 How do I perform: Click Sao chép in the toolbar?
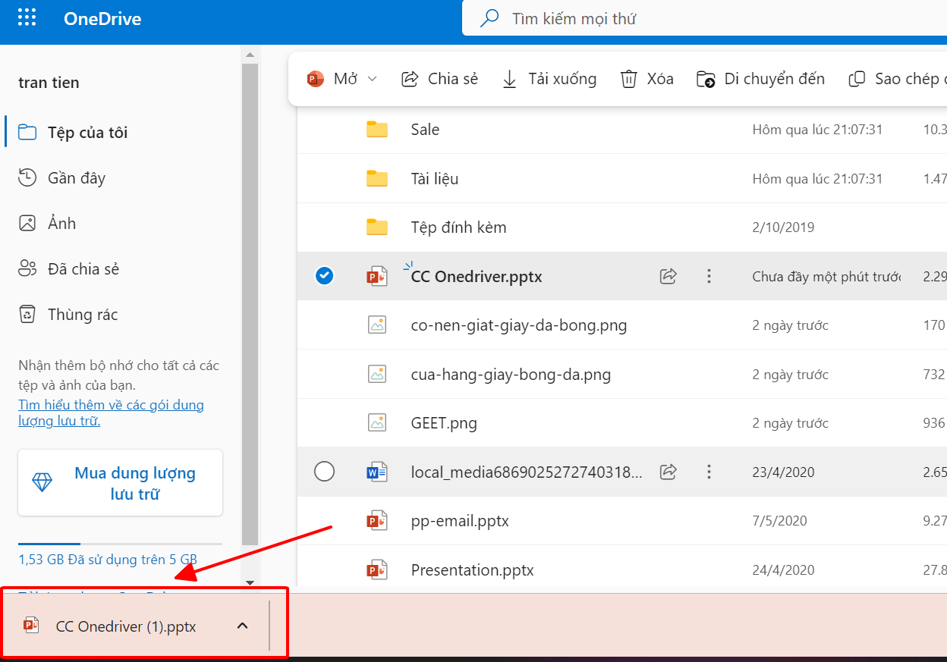tap(897, 79)
